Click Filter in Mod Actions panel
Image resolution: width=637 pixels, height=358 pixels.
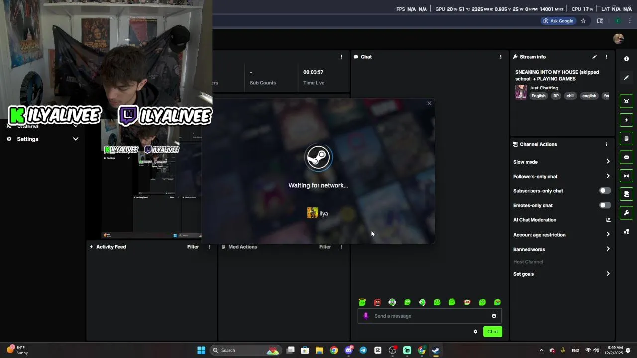coord(325,247)
